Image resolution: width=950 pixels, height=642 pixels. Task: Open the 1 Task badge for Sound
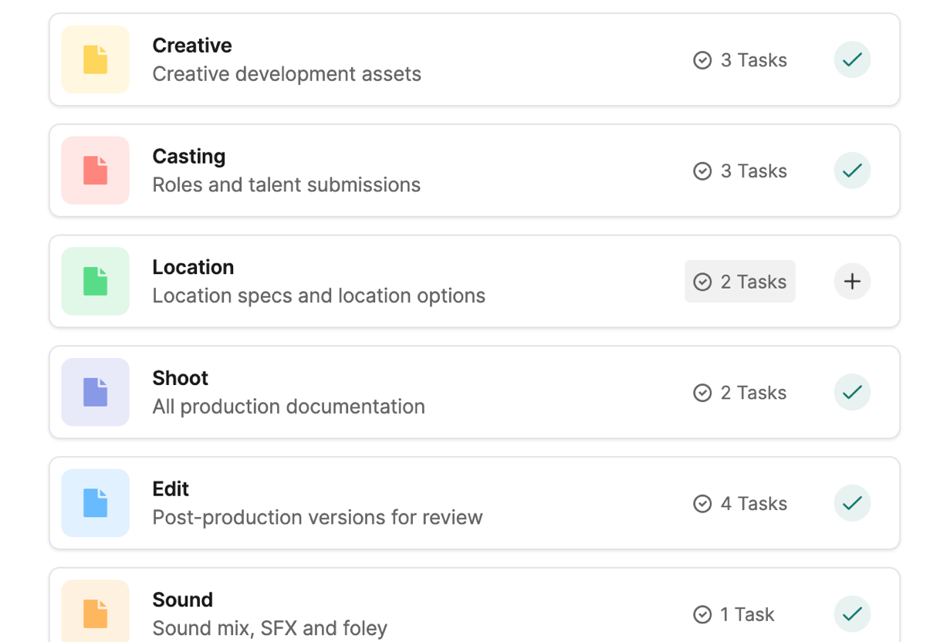[733, 615]
